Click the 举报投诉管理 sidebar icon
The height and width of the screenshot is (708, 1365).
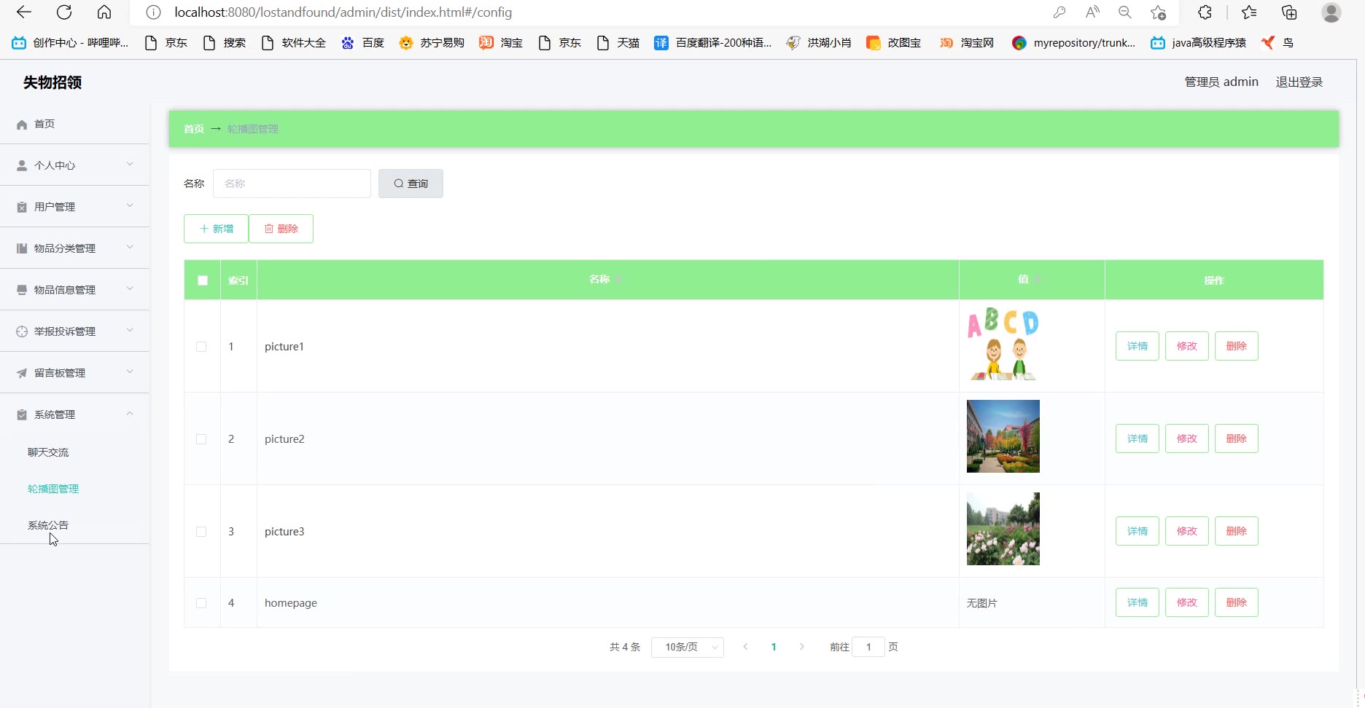pos(22,332)
